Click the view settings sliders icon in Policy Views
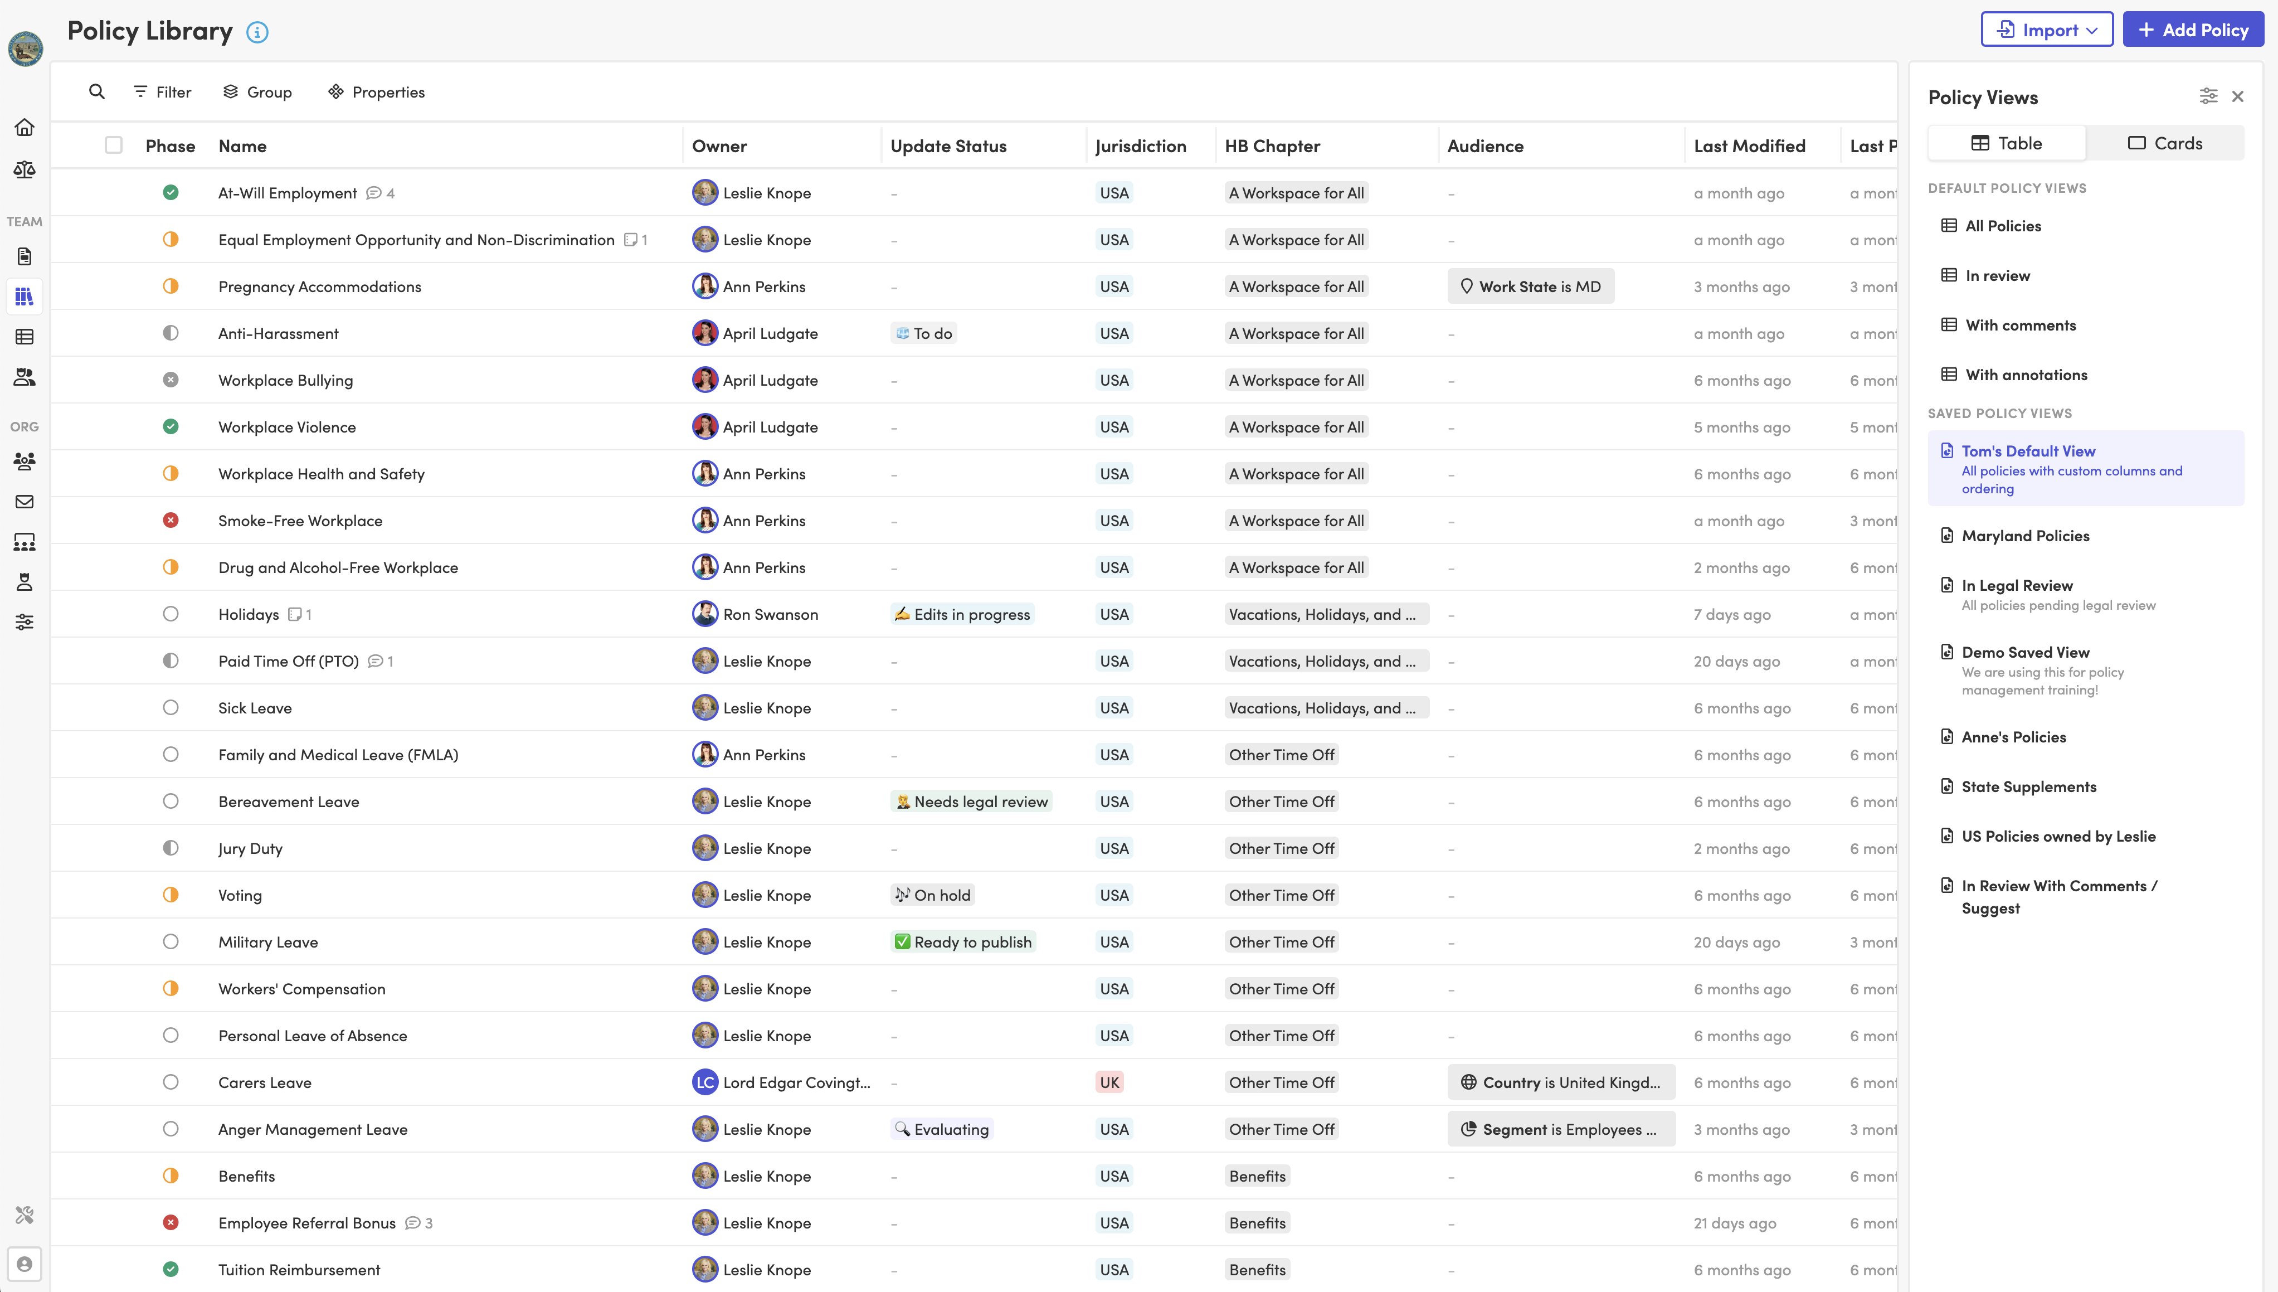 tap(2208, 96)
